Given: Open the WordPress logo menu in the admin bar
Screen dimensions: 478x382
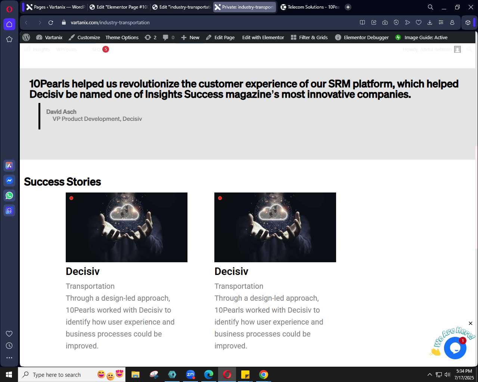Looking at the screenshot, I should point(26,37).
